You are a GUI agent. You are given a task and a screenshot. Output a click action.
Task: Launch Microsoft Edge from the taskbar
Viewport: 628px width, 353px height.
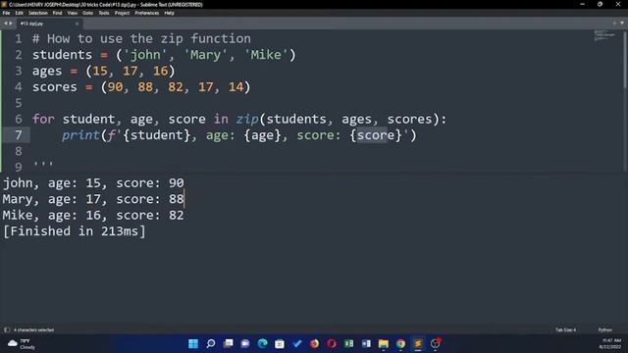pos(262,343)
